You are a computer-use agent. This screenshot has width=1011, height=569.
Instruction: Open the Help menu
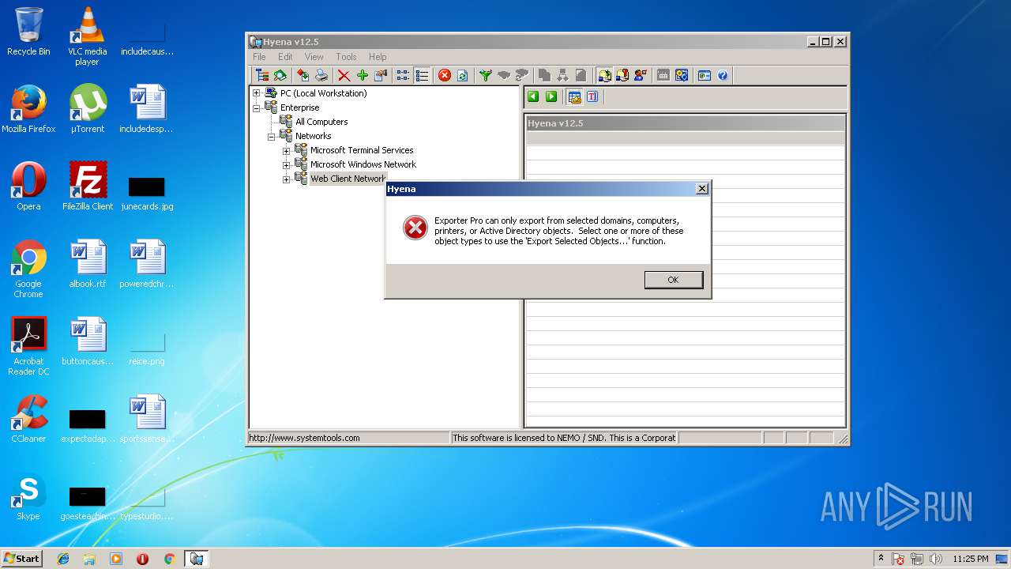(378, 57)
